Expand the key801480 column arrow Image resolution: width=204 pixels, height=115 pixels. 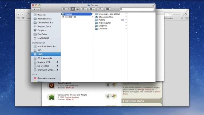pos(93,17)
